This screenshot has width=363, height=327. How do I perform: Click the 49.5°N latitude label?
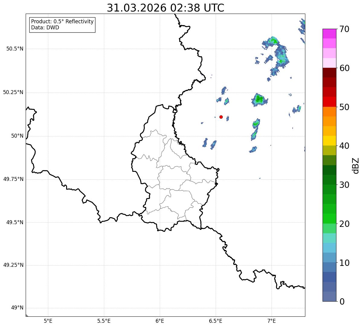(15, 222)
